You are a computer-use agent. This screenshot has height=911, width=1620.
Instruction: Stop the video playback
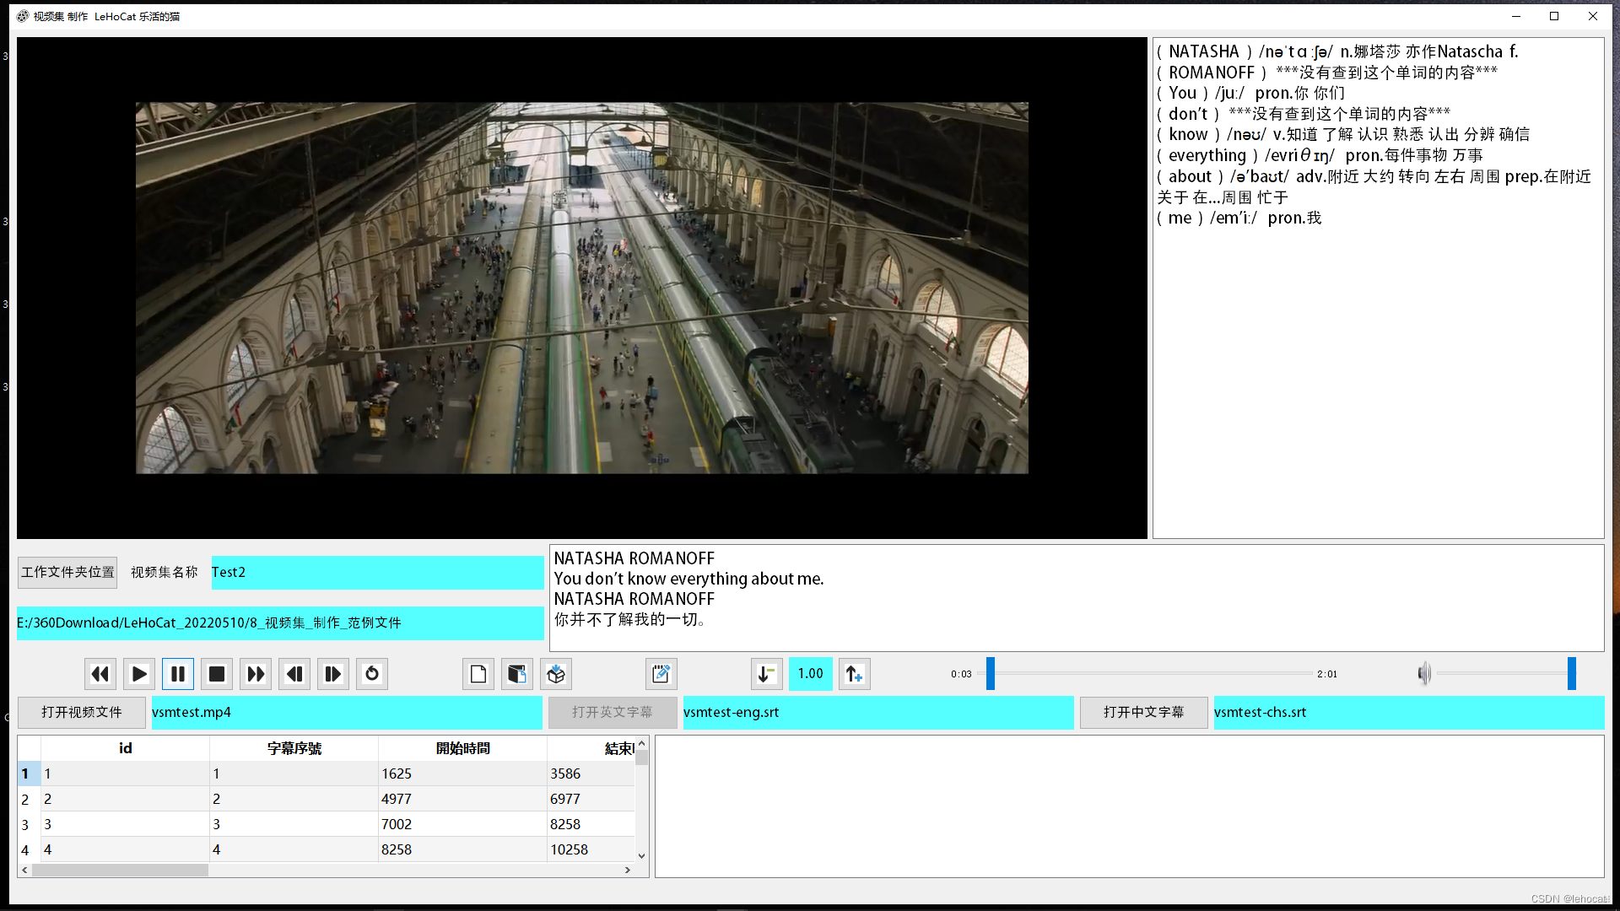217,674
